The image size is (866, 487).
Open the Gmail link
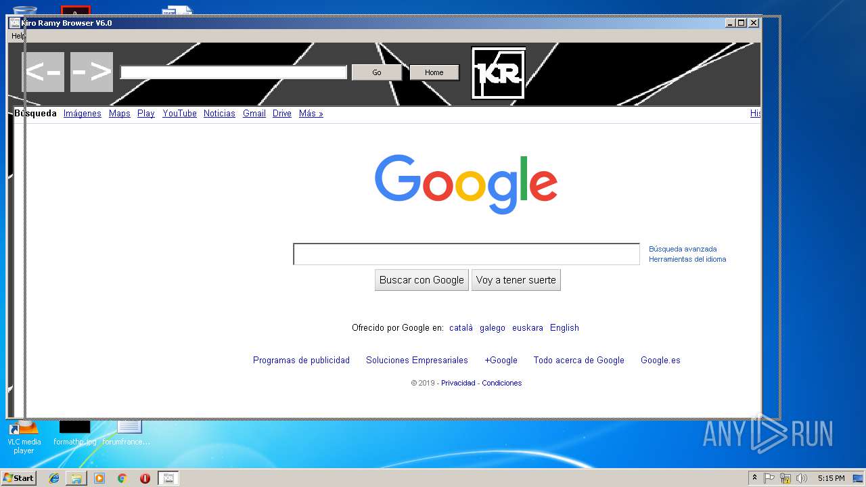click(x=254, y=114)
